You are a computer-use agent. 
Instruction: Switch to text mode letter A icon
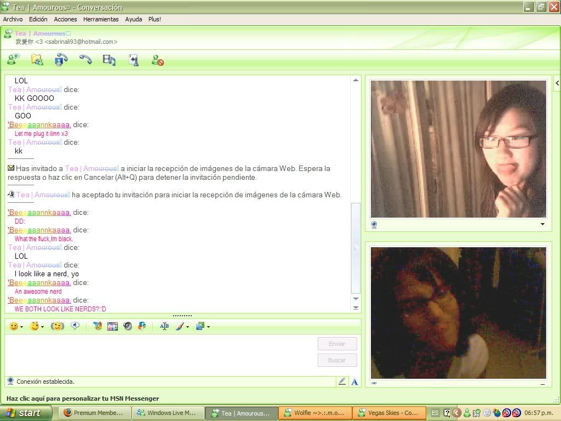point(354,382)
